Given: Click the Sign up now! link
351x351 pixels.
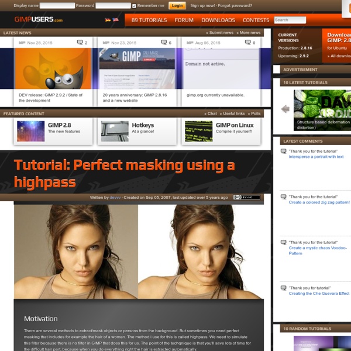Looking at the screenshot, I should [x=202, y=6].
